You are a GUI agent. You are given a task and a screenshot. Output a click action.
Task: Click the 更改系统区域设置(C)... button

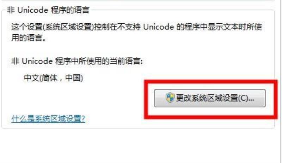(x=210, y=98)
